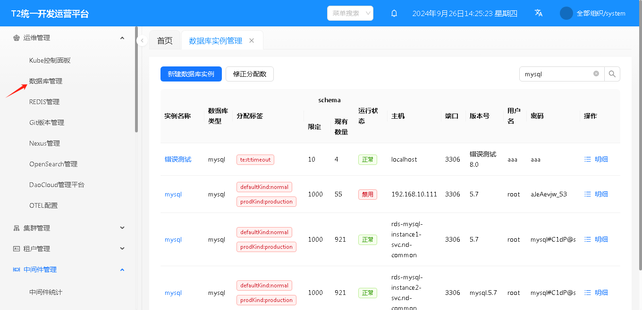Click the 租户管理 section icon
Image resolution: width=642 pixels, height=310 pixels.
(x=17, y=249)
